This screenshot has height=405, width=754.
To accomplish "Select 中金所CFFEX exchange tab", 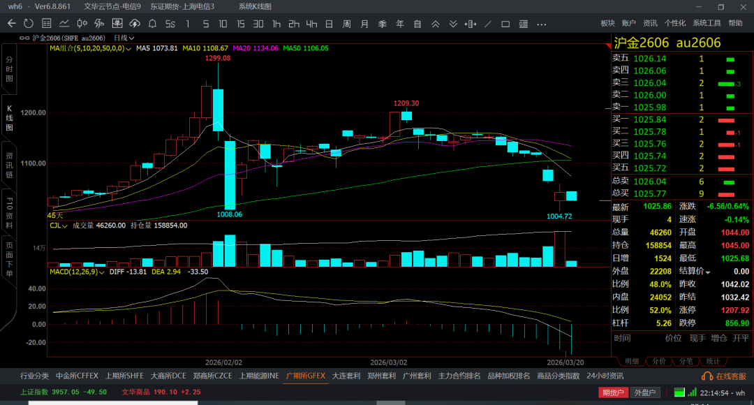I will pyautogui.click(x=77, y=376).
